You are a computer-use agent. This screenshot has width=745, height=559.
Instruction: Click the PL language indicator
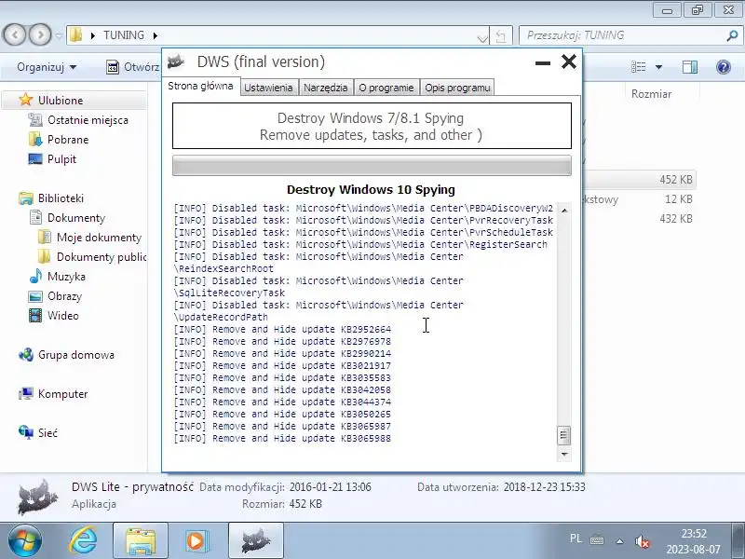pos(576,539)
